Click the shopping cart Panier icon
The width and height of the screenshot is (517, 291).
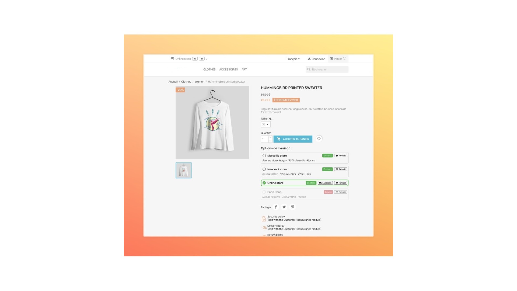point(331,59)
